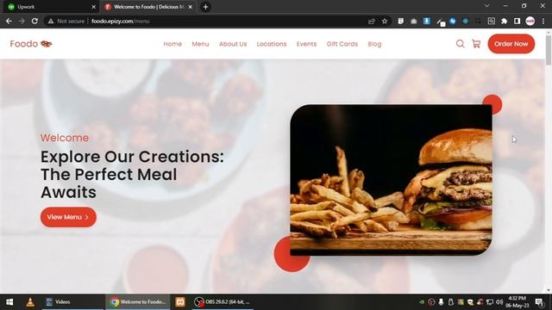
Task: Reload the current page
Action: point(34,21)
